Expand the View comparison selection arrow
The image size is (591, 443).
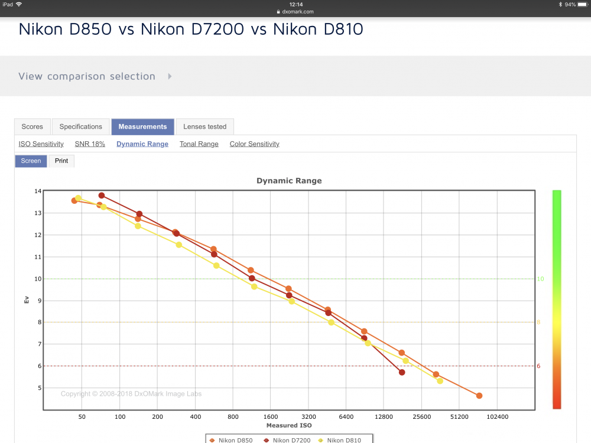[170, 76]
